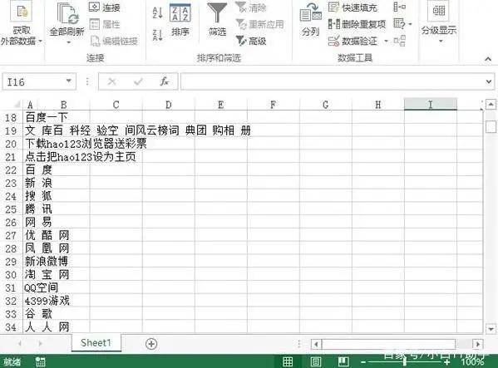Viewport: 498px width, 368px height.
Task: Switch to Normal view in status bar
Action: point(288,361)
